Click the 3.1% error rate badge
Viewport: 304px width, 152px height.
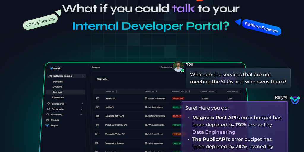pos(230,99)
